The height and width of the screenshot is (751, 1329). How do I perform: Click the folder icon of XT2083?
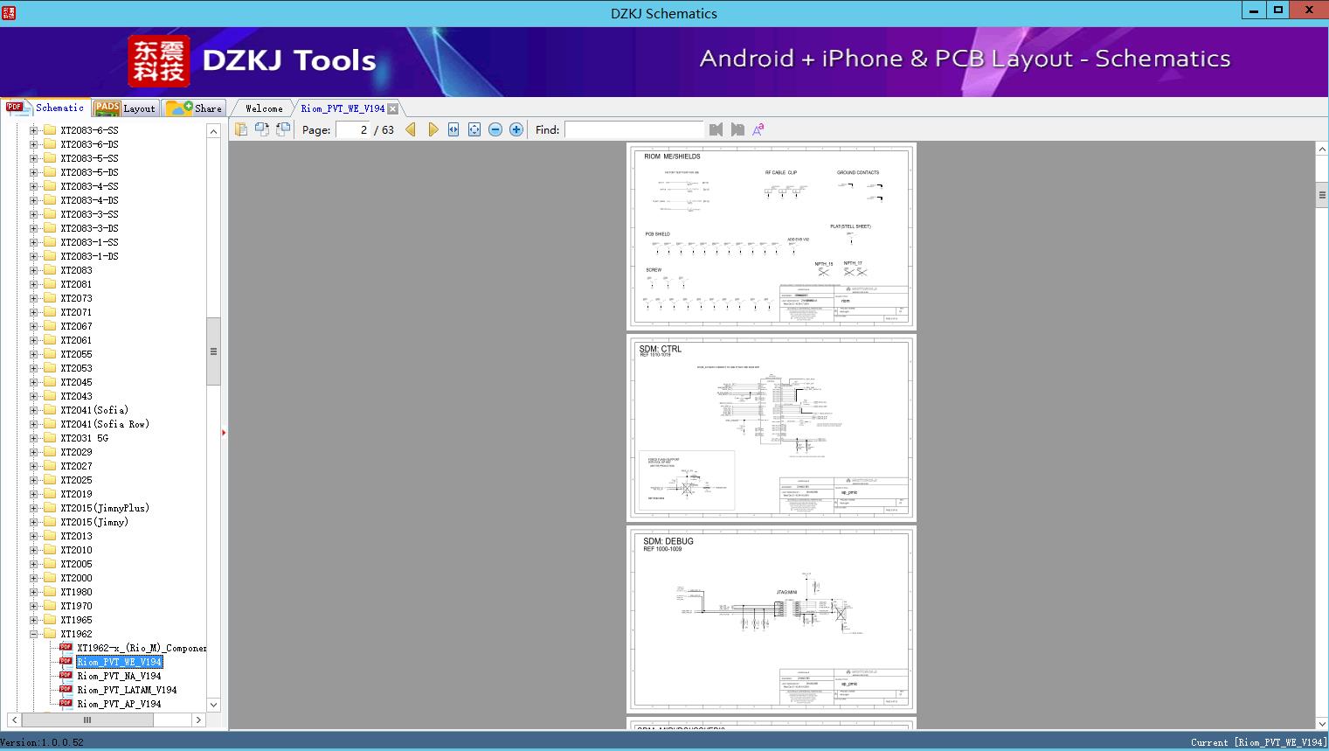tap(49, 270)
